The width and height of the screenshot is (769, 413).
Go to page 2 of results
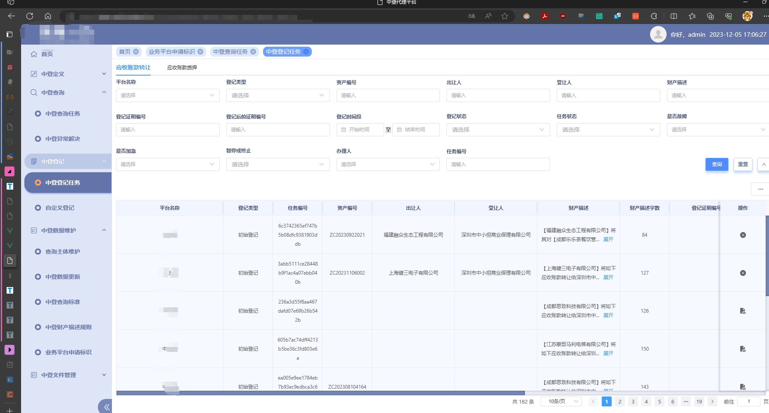pos(620,401)
